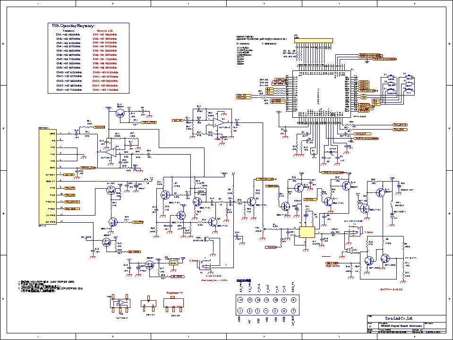This screenshot has height=340, width=453.
Task: Click pin 1 circle in connector pinout
Action: tap(240, 311)
